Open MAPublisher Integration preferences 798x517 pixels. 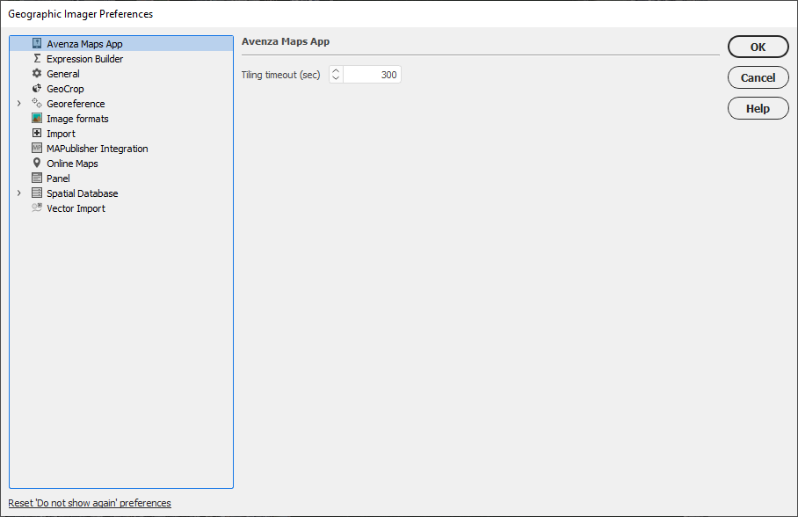pos(98,149)
